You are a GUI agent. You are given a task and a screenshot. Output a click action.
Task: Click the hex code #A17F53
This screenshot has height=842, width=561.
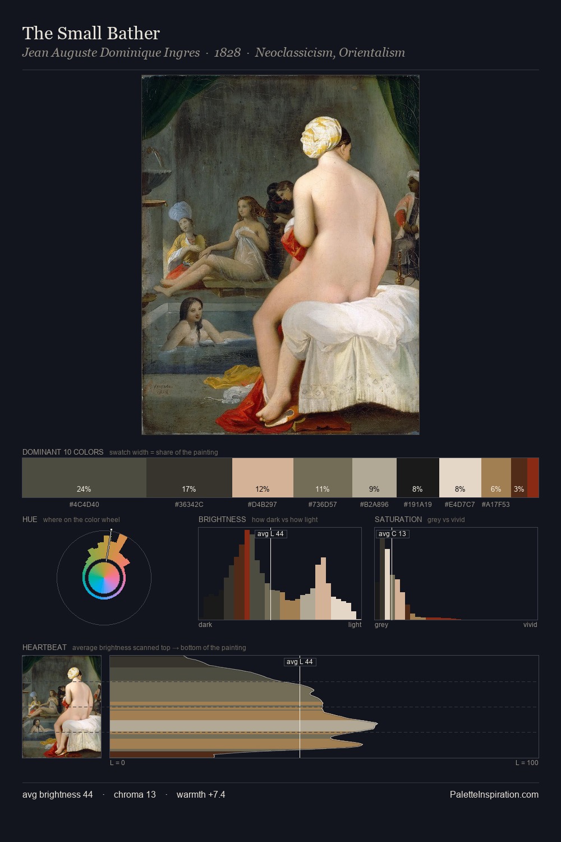tap(496, 505)
